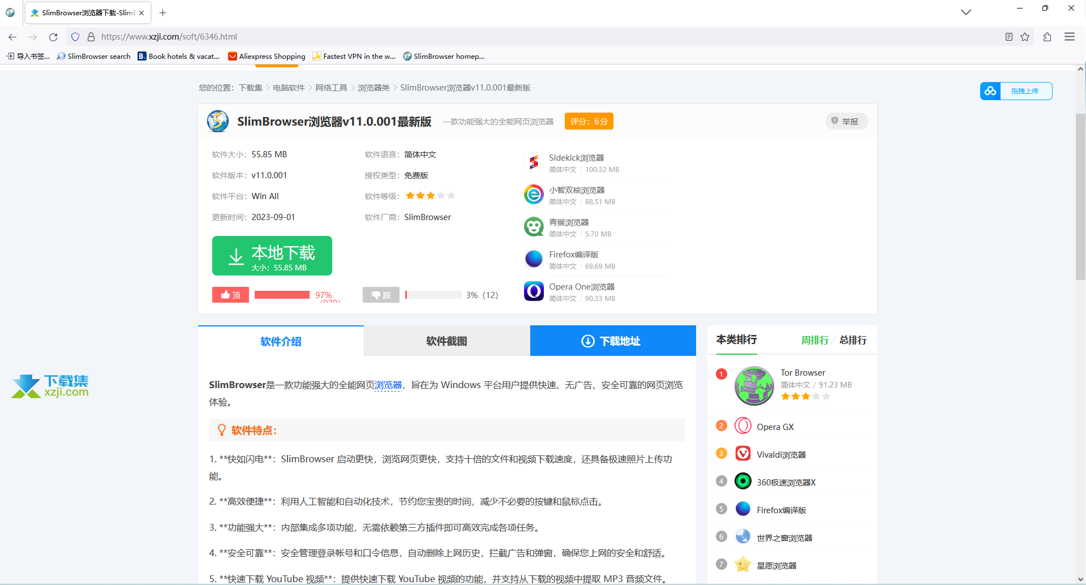Switch to the 下载地址 tab
The height and width of the screenshot is (585, 1086).
pos(613,341)
